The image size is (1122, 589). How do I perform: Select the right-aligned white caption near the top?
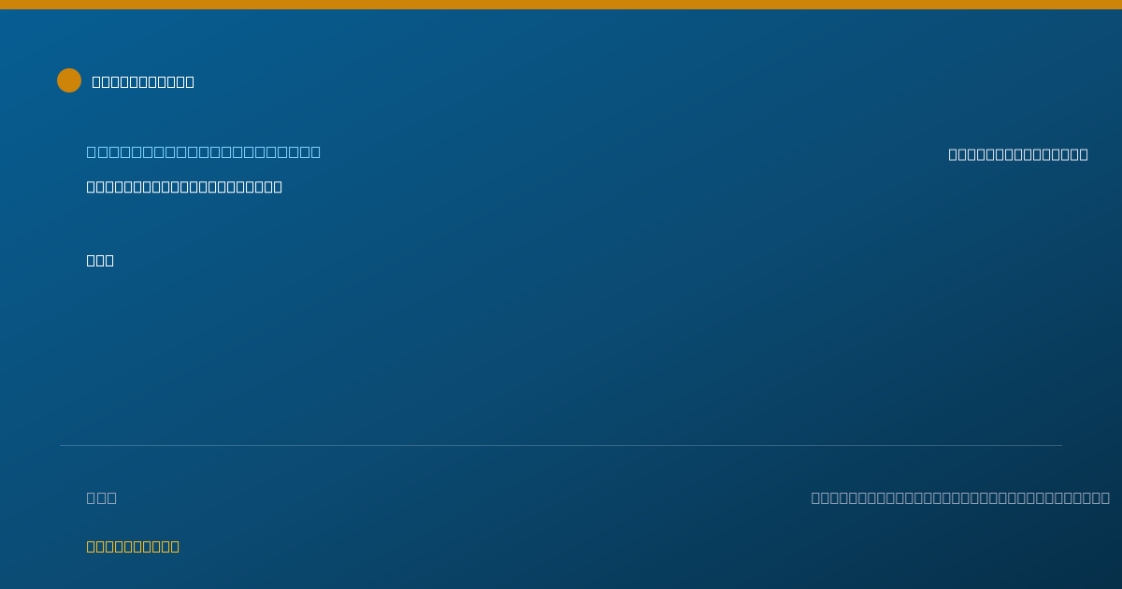[1018, 154]
